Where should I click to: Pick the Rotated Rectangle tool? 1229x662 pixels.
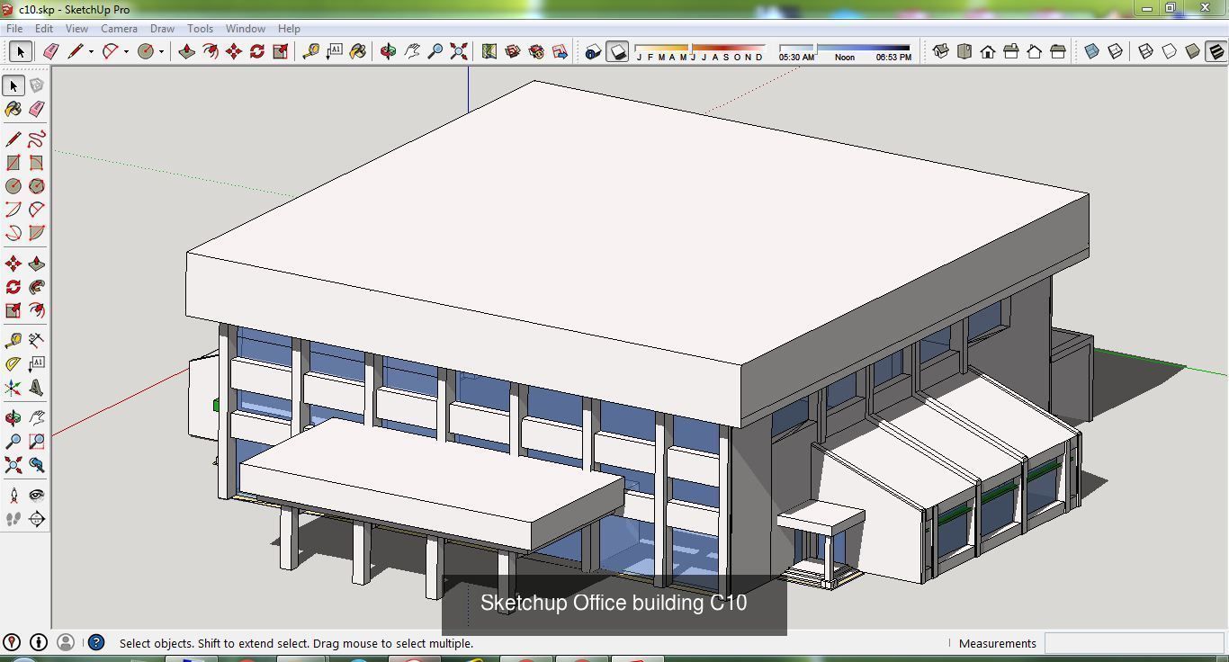click(x=37, y=163)
